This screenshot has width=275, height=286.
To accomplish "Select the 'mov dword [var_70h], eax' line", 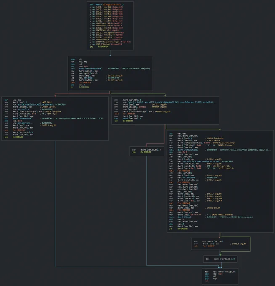I will tap(184, 226).
